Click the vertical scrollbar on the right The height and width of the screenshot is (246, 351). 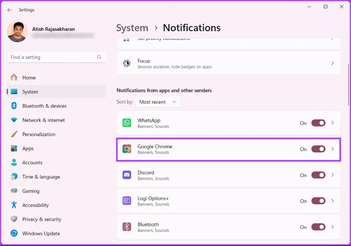tap(348, 84)
